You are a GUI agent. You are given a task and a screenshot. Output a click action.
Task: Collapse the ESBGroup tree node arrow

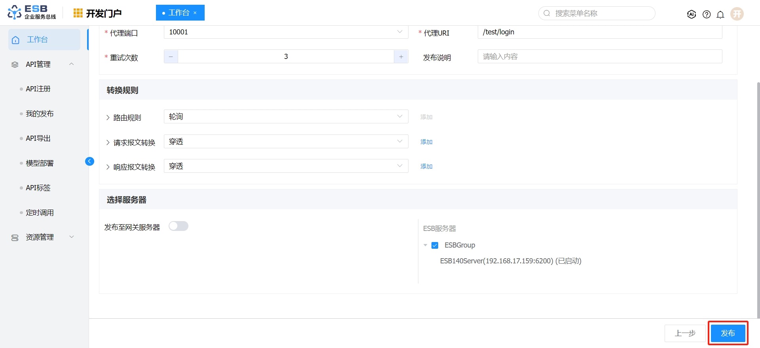[426, 245]
